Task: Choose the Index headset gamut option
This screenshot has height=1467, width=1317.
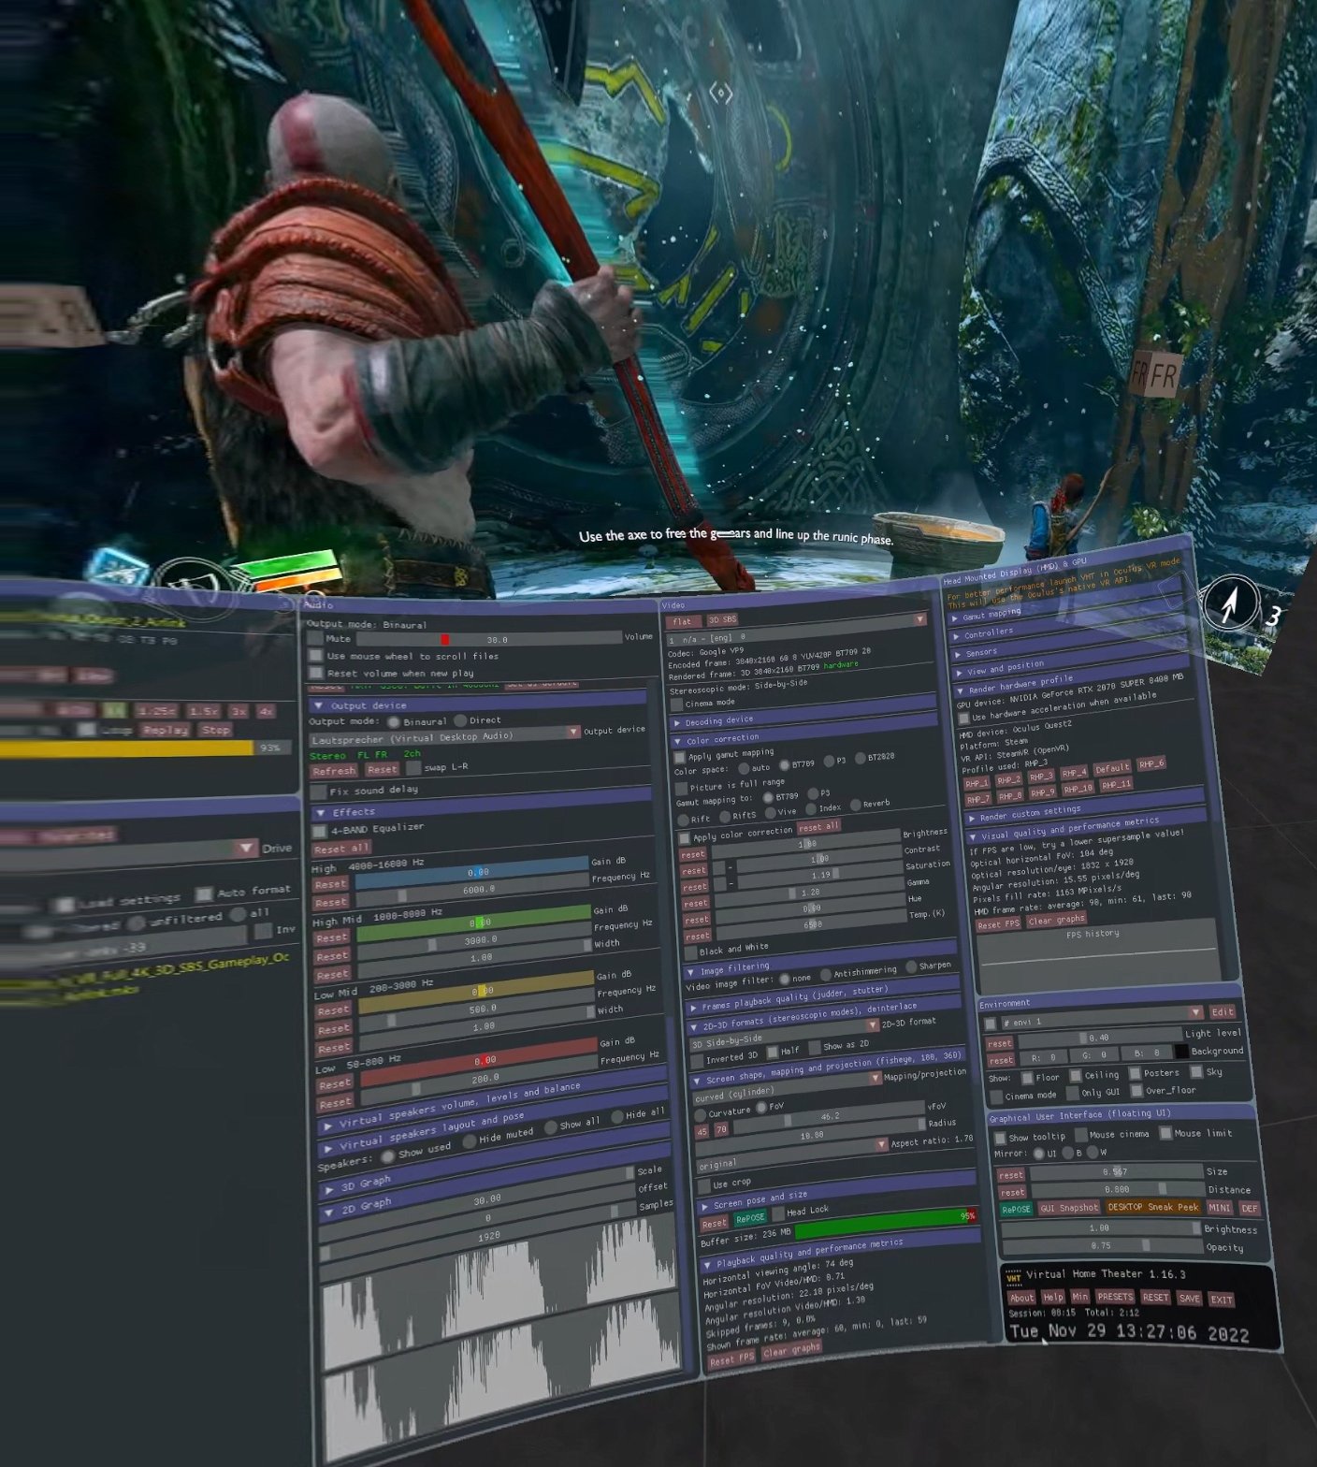Action: 810,809
